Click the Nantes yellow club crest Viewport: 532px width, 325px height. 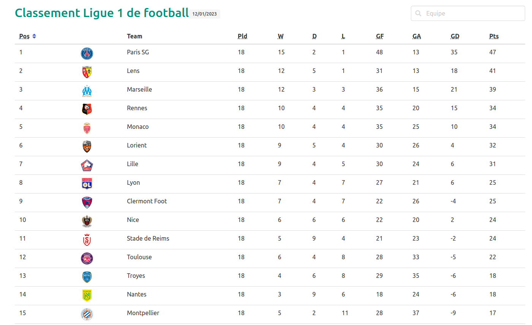[x=87, y=295]
